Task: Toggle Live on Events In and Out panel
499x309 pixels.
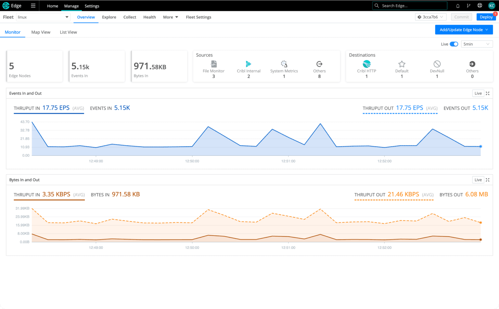Action: point(478,93)
